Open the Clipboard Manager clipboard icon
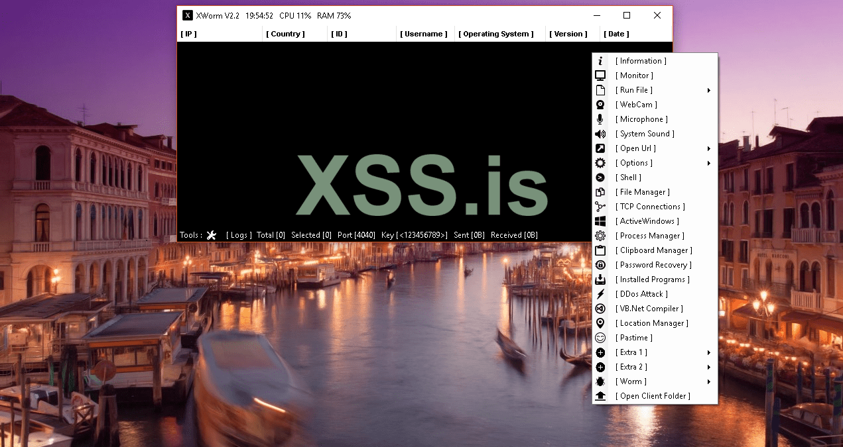 600,250
